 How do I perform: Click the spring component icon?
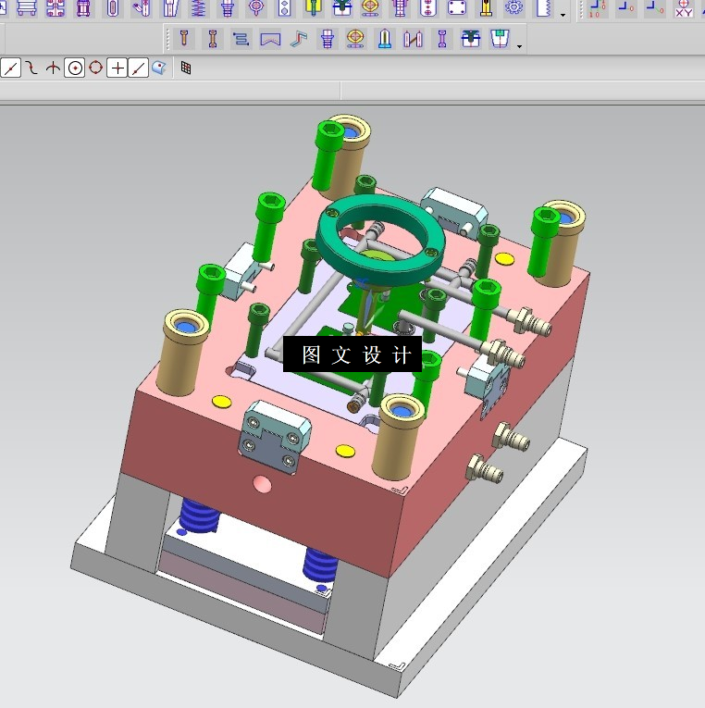tap(199, 8)
